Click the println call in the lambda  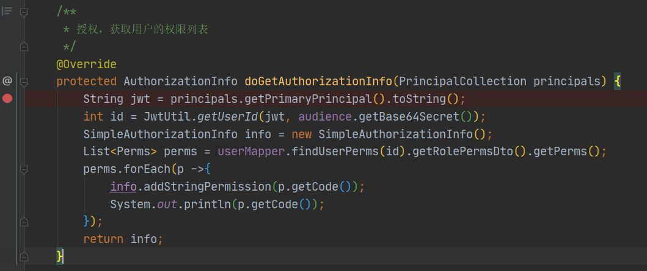pyautogui.click(x=208, y=204)
